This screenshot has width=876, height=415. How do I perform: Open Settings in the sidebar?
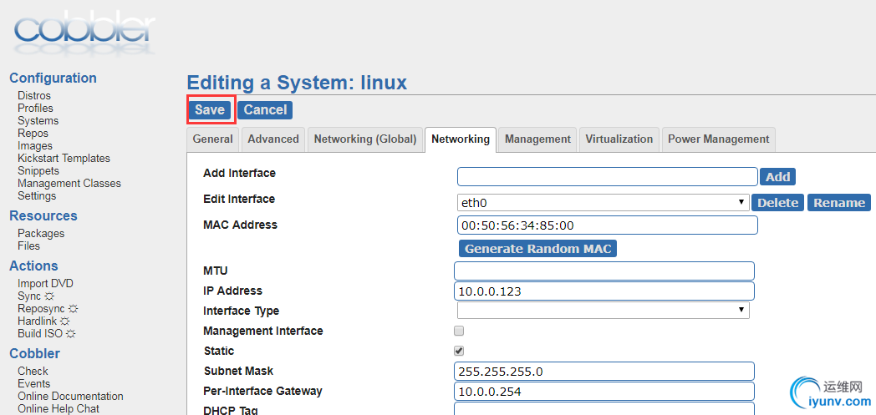pyautogui.click(x=37, y=195)
